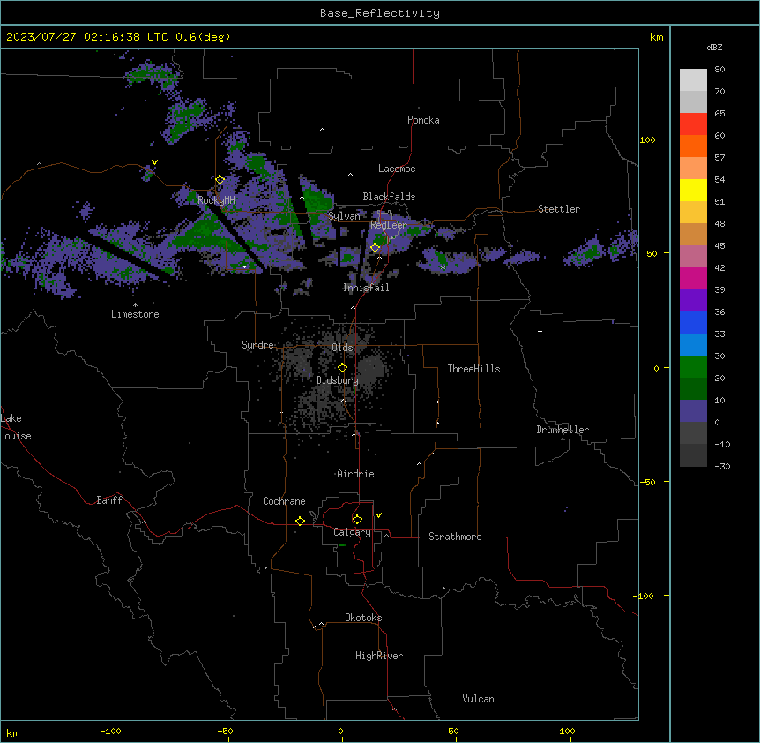Click the yellow marker below Cochrane
The width and height of the screenshot is (760, 743).
coord(300,521)
